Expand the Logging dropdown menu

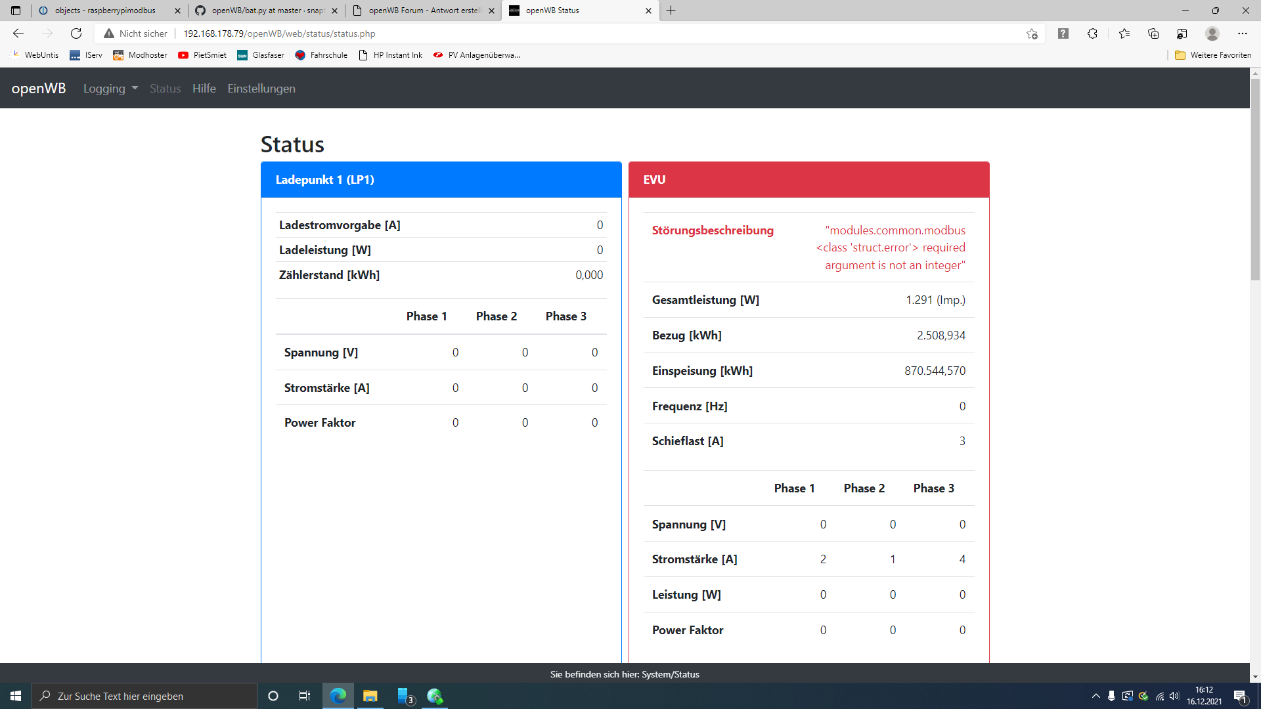[x=110, y=89]
